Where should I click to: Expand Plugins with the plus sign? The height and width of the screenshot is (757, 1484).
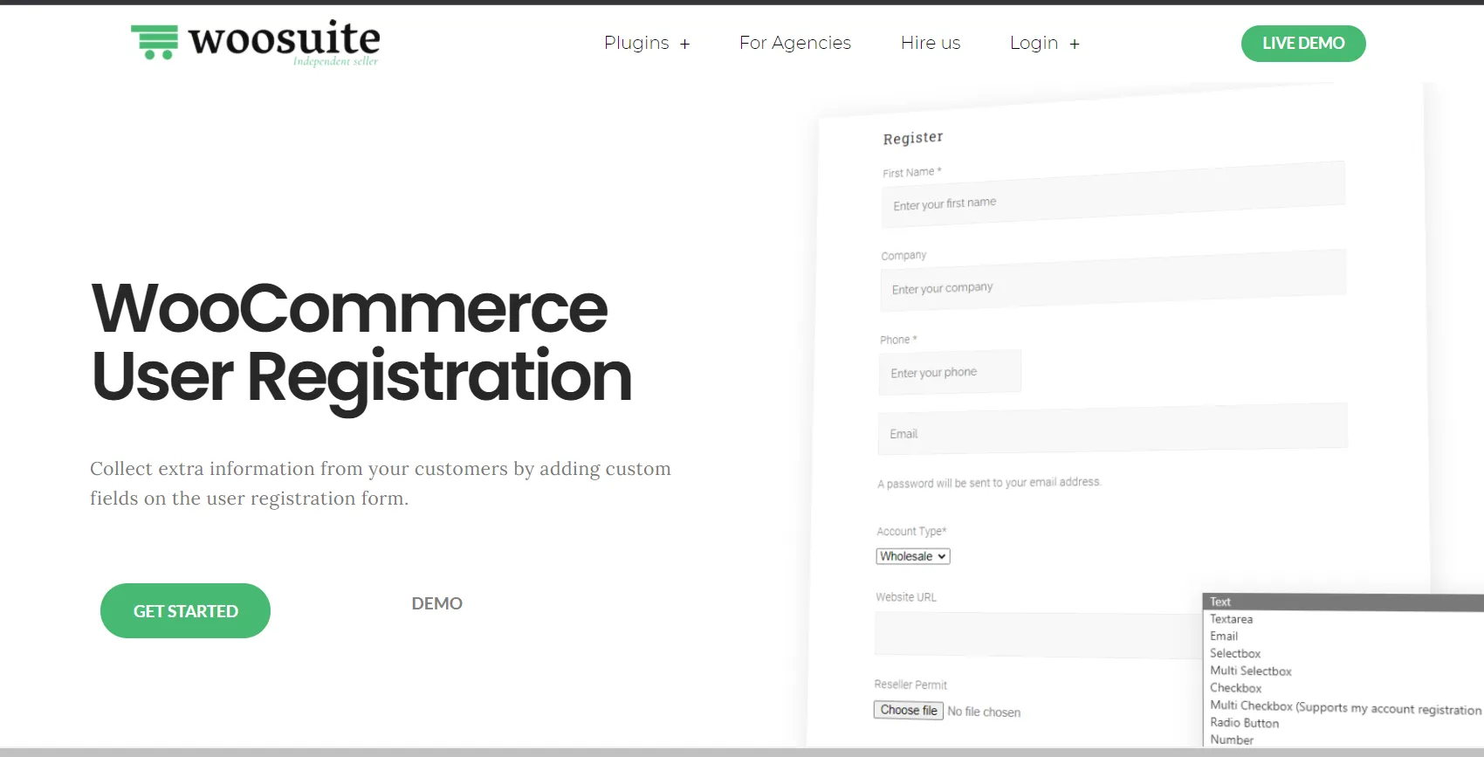pyautogui.click(x=685, y=44)
